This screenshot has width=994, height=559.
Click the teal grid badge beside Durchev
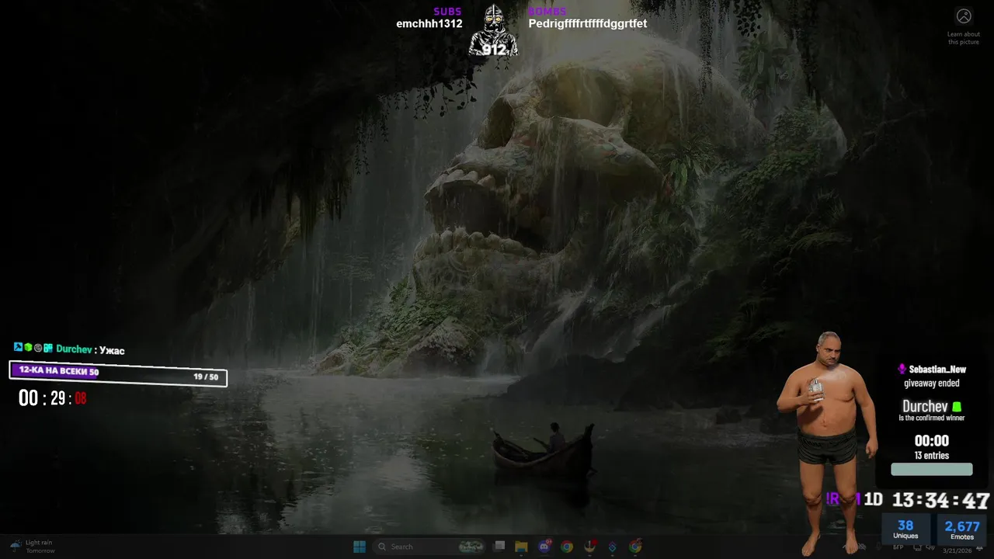point(48,348)
